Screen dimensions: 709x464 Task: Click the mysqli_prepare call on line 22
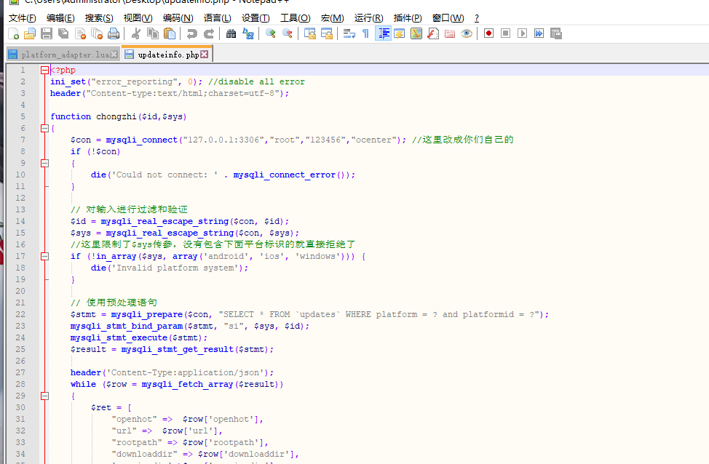coord(147,314)
